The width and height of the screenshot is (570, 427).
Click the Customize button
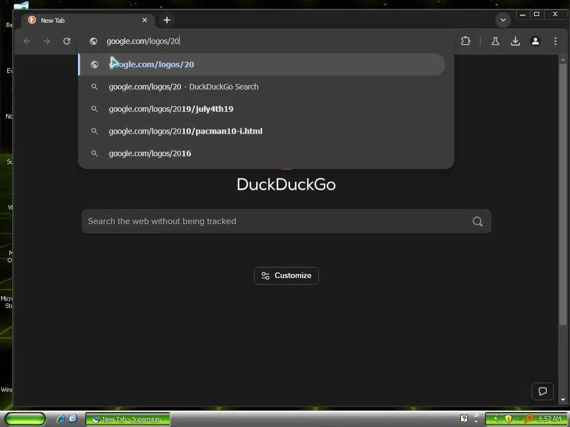point(287,276)
